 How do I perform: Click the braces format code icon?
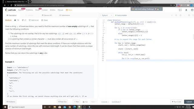tap(176, 15)
